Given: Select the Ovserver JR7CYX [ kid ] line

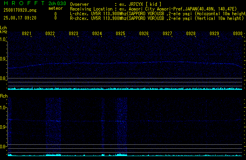Looking at the screenshot, I should coord(115,4).
